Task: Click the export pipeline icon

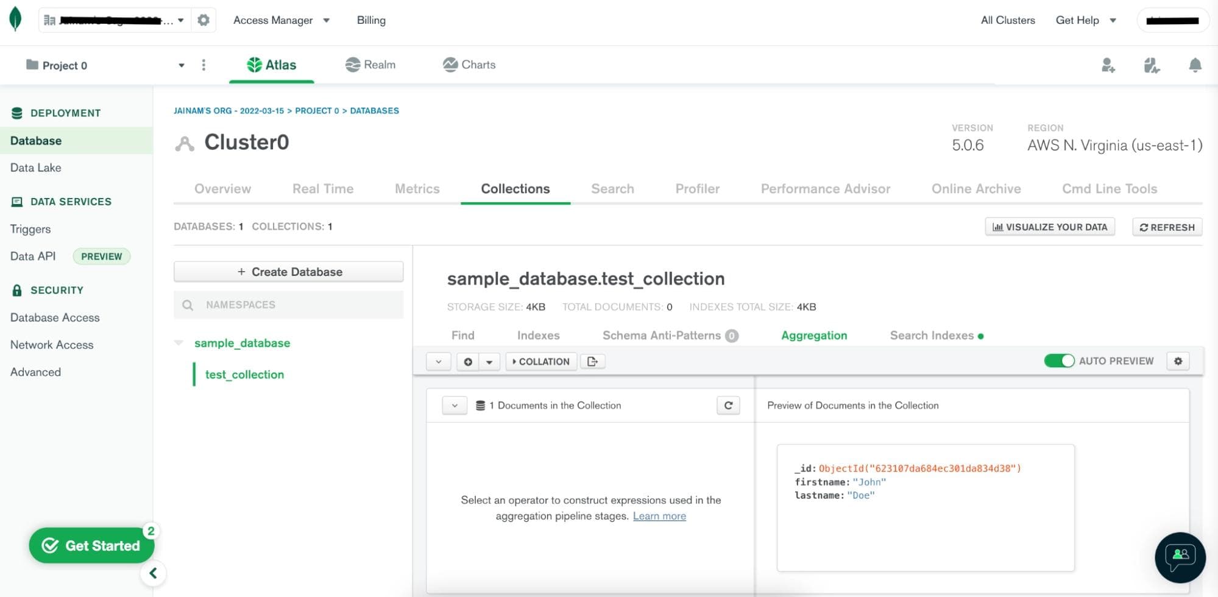Action: [592, 361]
